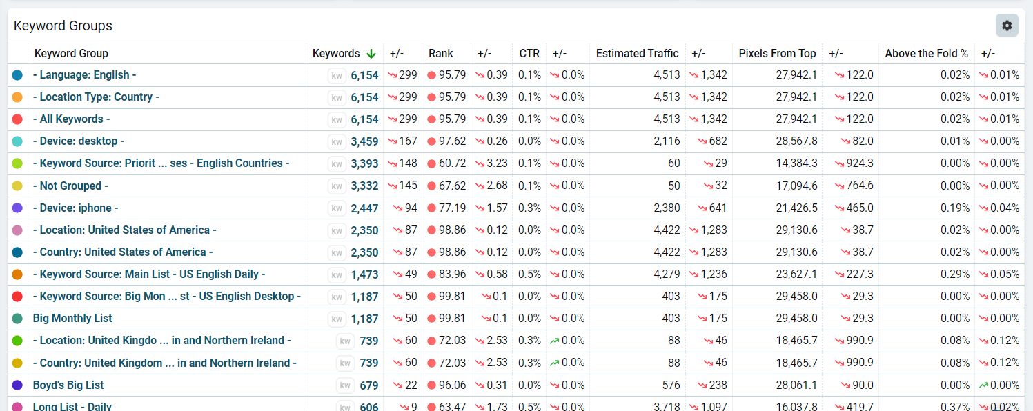
Task: Sort by Pixels From Top column header
Action: click(x=777, y=53)
